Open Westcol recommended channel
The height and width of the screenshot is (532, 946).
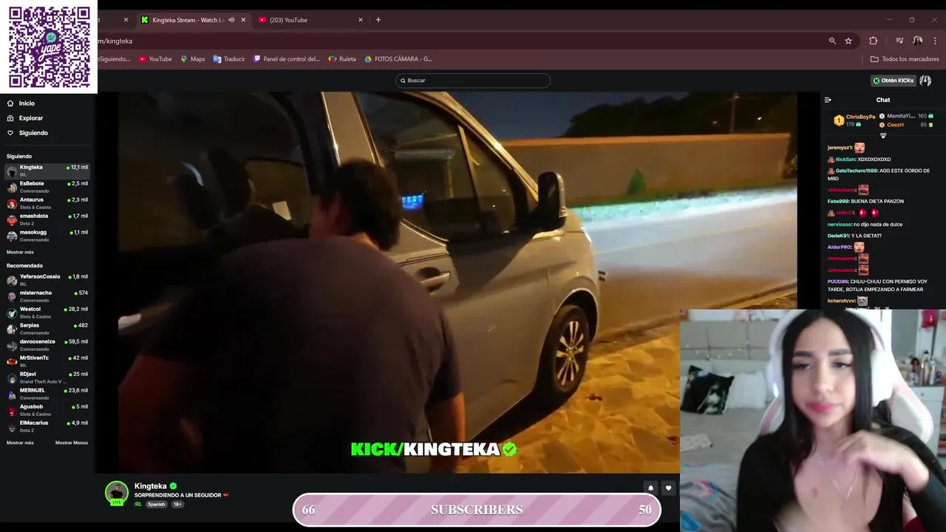[47, 313]
